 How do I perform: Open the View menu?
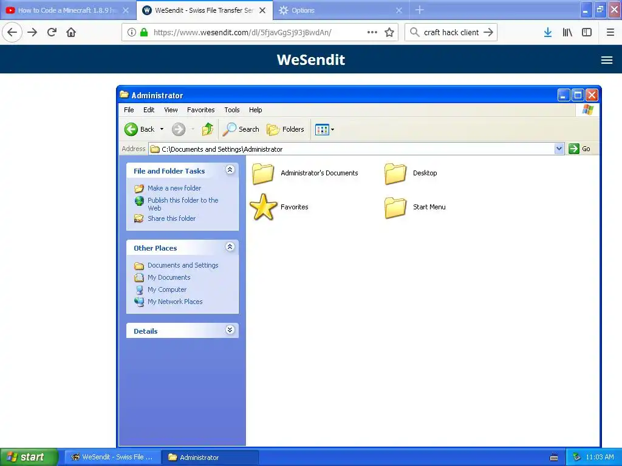point(171,110)
